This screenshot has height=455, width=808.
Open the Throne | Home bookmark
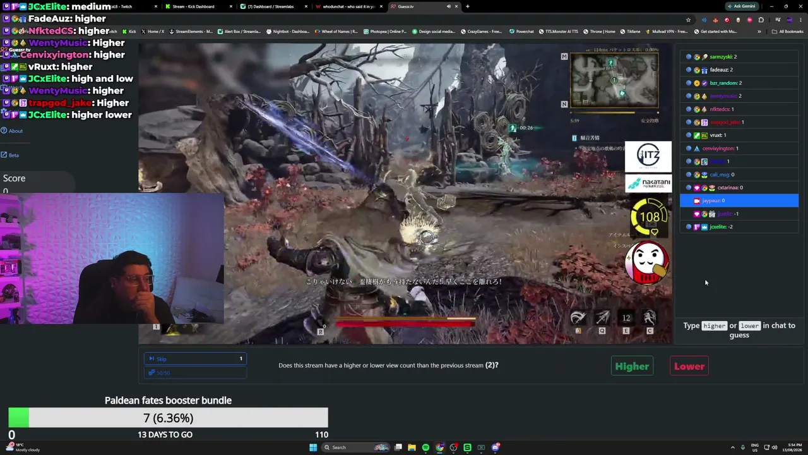click(598, 32)
